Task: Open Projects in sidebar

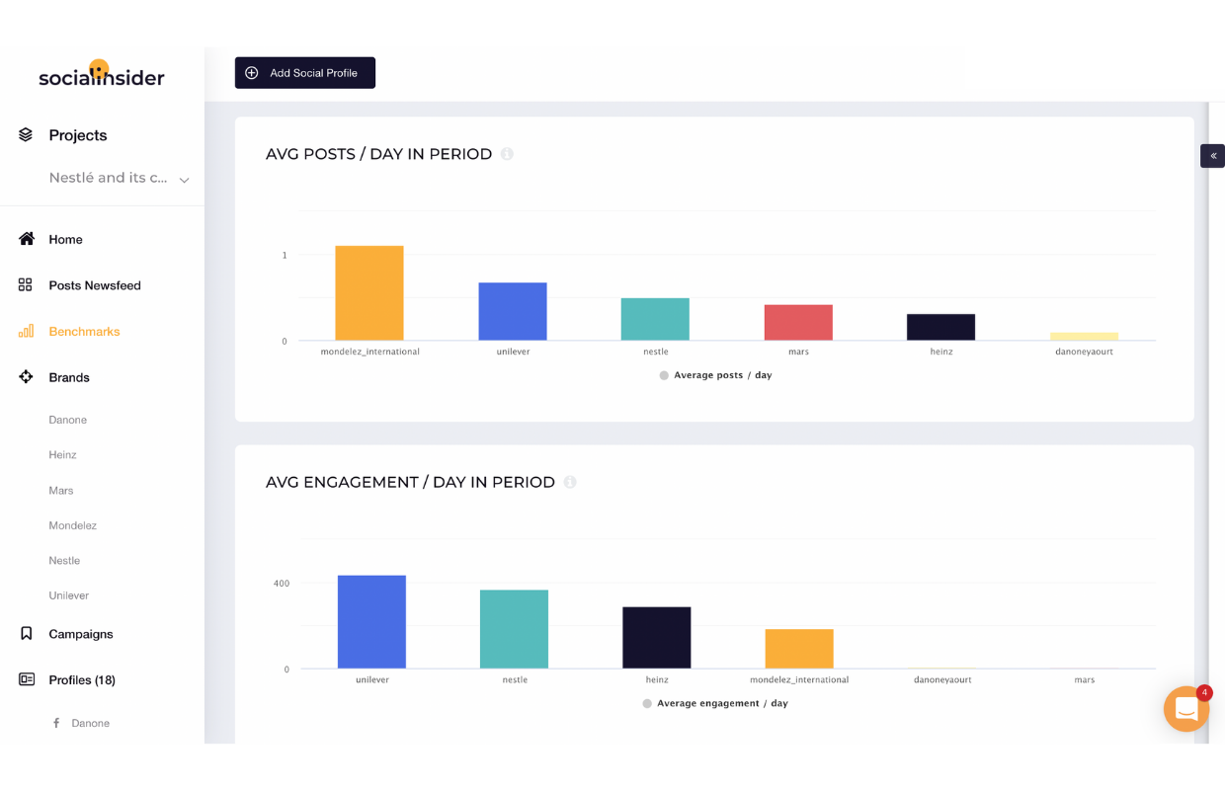Action: (78, 135)
